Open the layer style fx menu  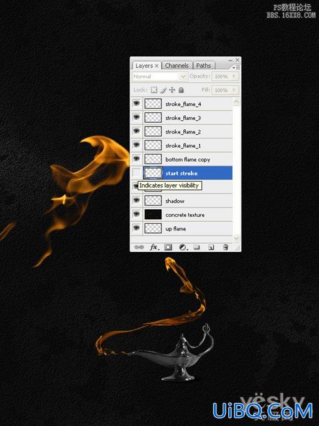pyautogui.click(x=154, y=247)
